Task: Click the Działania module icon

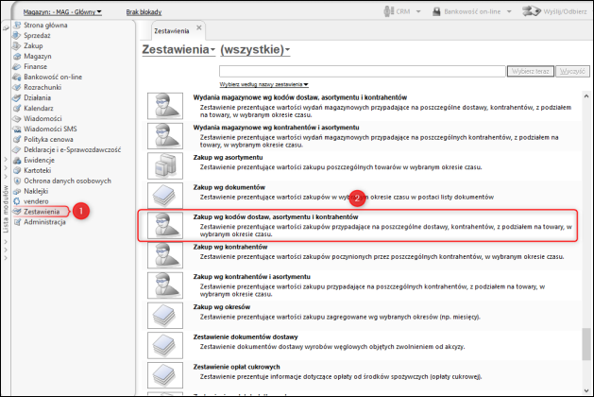Action: [17, 97]
